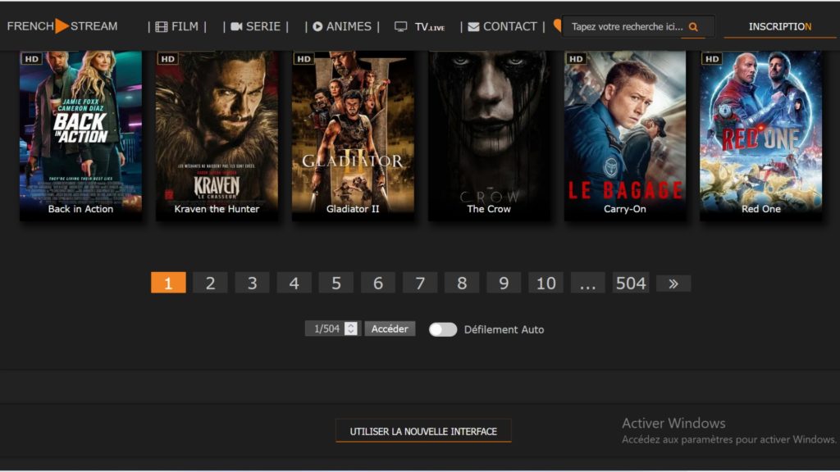Click the HD badge on Gladiator II
Screen dimensions: 840x472
click(x=304, y=59)
